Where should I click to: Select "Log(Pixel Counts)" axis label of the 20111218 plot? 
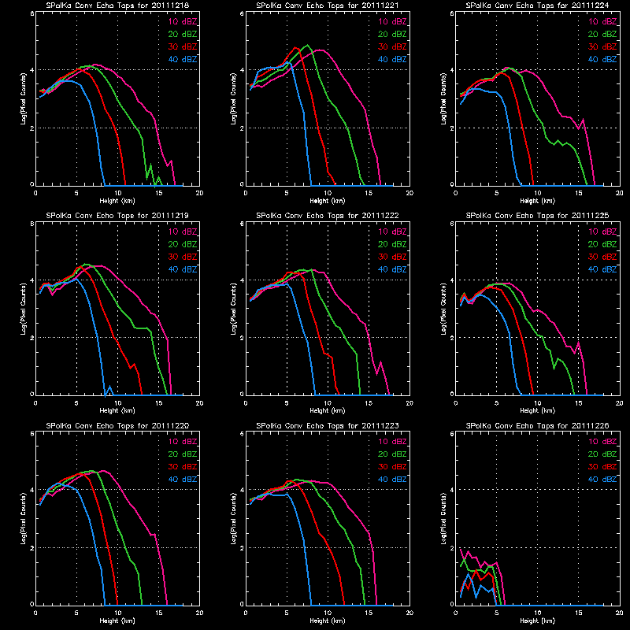[x=24, y=99]
